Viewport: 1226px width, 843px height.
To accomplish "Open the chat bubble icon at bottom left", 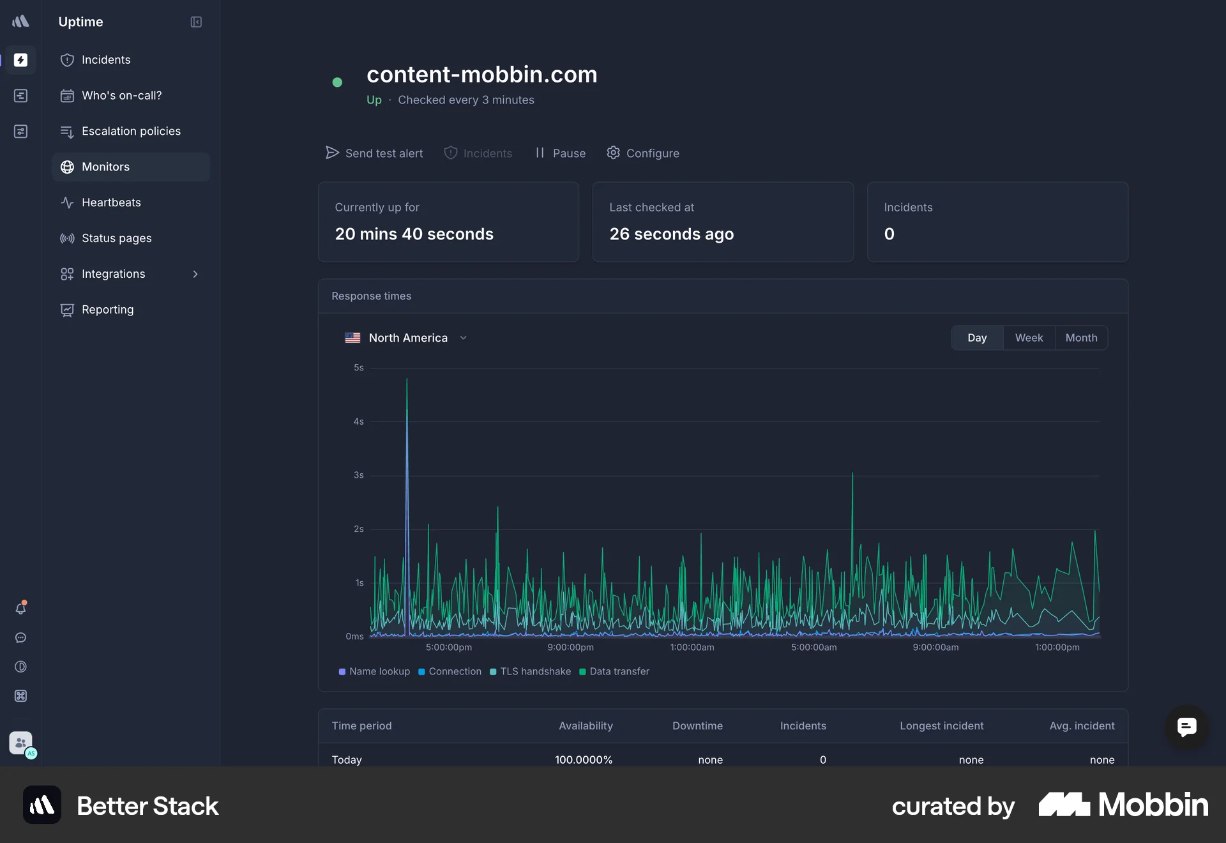I will click(21, 638).
